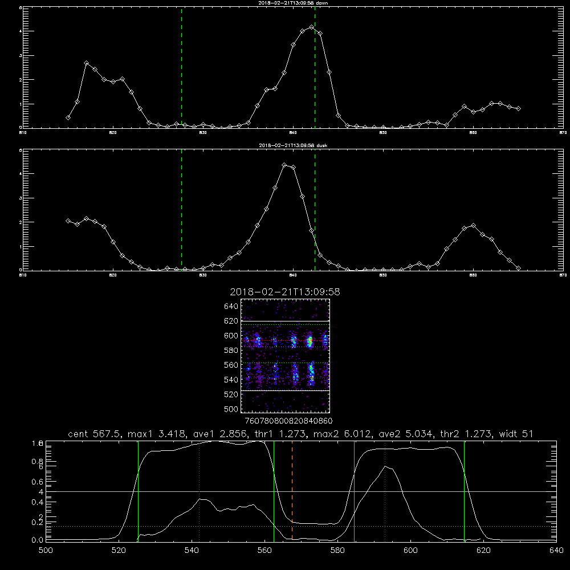The height and width of the screenshot is (570, 570).
Task: Click the left red dotted peak line in bottom plot
Action: (199, 491)
